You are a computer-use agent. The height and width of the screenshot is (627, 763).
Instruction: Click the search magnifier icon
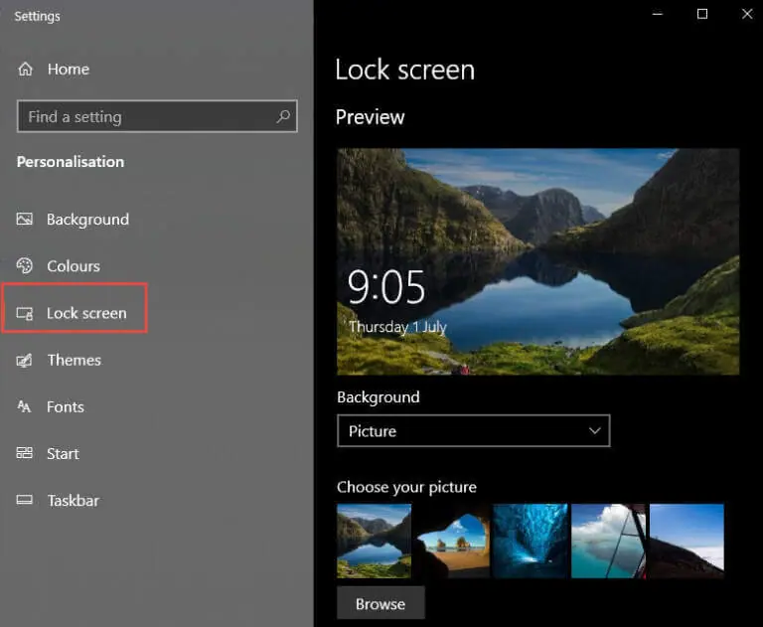pos(283,116)
